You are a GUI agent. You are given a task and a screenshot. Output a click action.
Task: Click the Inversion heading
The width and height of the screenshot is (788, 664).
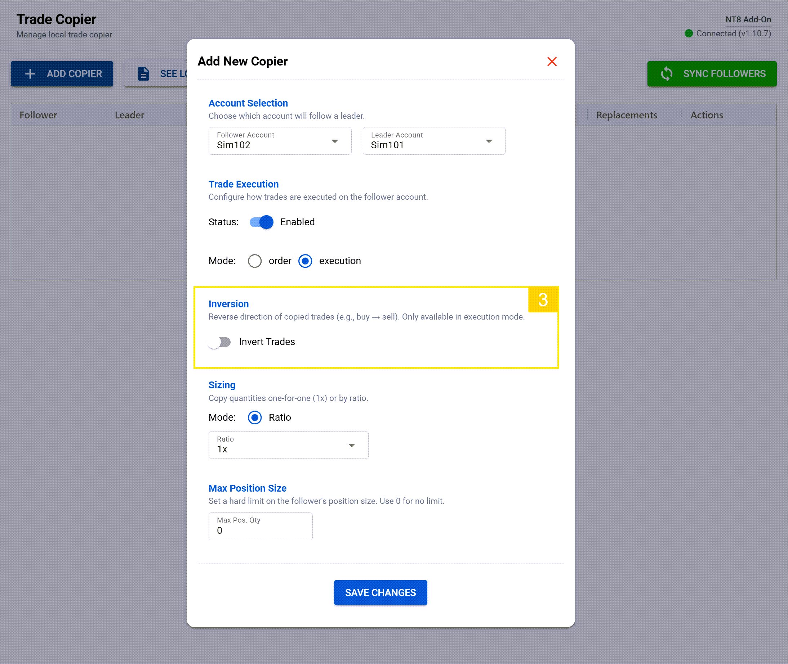(x=228, y=304)
